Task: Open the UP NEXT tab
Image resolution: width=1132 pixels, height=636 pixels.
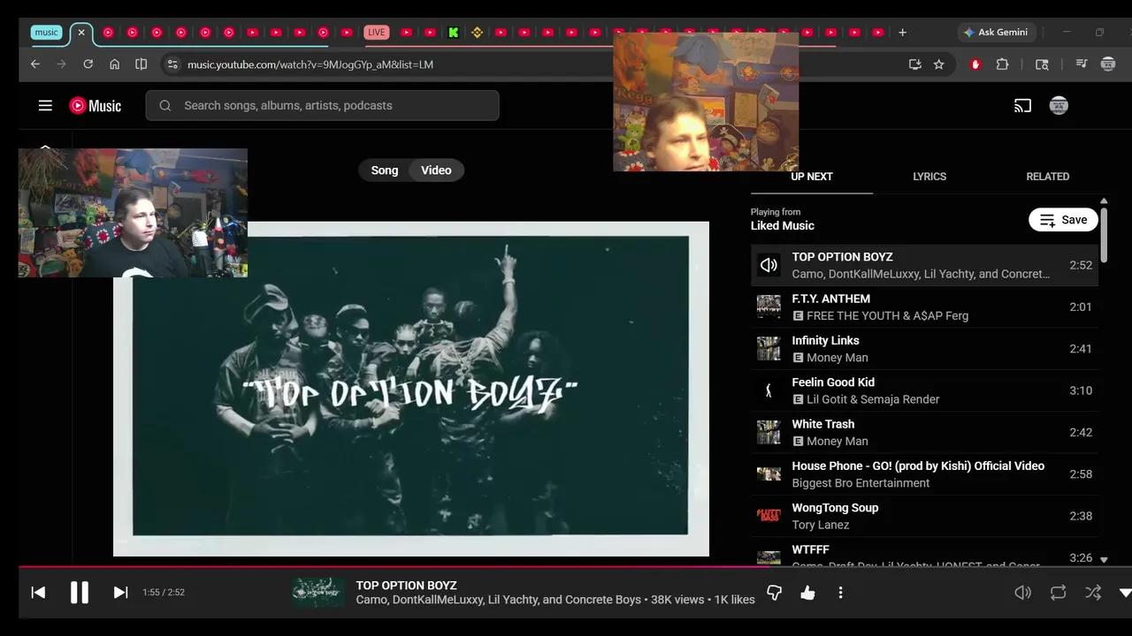Action: 812,177
